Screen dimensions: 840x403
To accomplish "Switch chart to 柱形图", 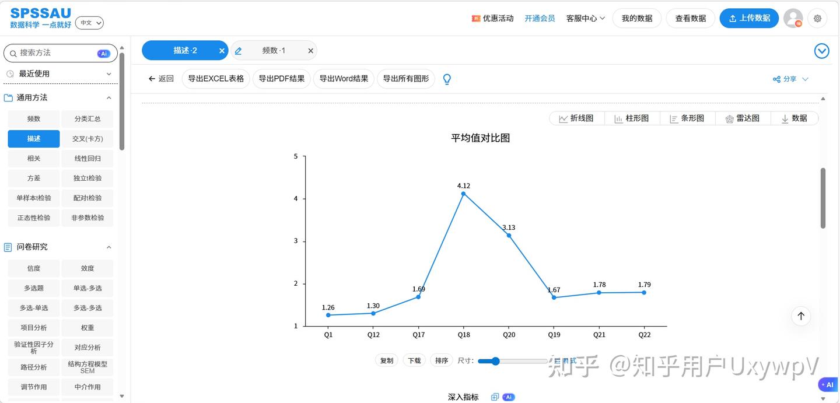I will [632, 118].
